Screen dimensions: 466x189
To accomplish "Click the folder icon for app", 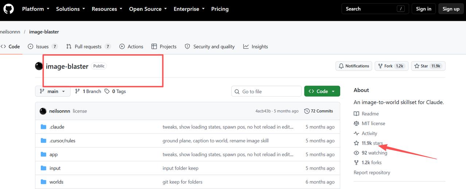I will pos(43,154).
